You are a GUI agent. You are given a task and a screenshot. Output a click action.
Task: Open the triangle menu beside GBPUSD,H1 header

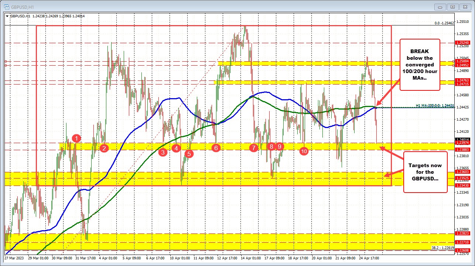click(x=7, y=16)
